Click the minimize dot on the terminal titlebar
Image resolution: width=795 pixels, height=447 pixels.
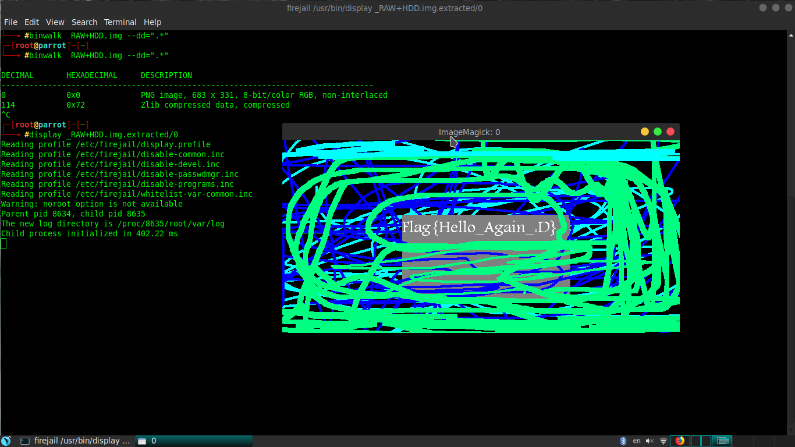pyautogui.click(x=762, y=8)
